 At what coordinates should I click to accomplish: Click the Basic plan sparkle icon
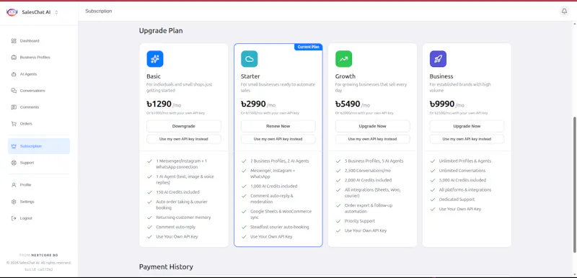(155, 59)
